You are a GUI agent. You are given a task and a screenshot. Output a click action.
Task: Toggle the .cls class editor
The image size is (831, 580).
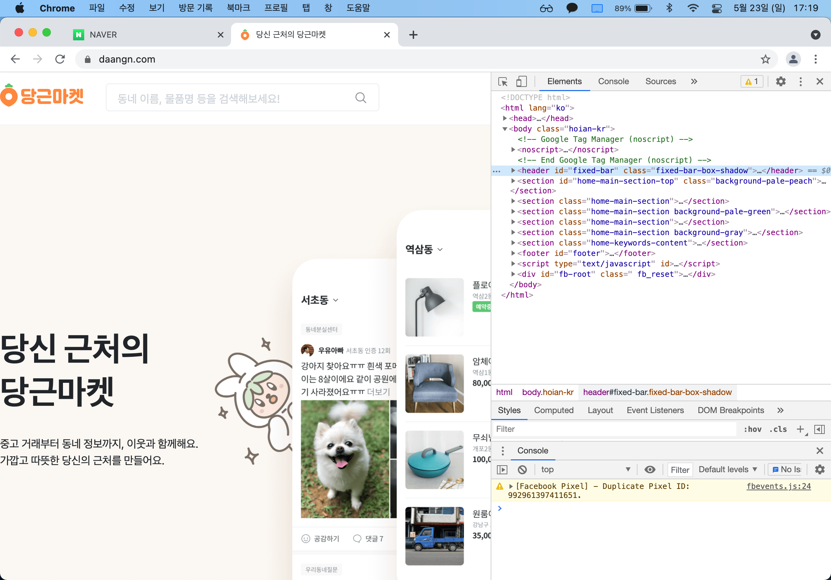click(778, 429)
